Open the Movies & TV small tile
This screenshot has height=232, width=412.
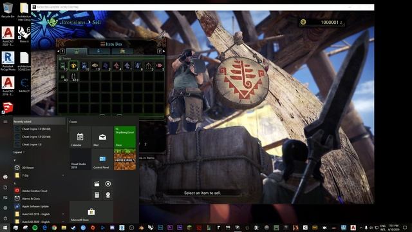(x=97, y=184)
